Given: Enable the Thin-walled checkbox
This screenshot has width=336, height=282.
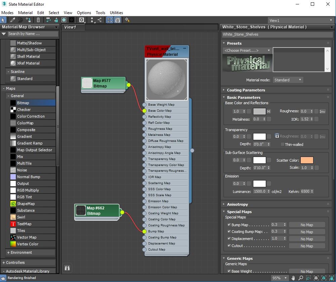Looking at the screenshot, I should coord(282,144).
